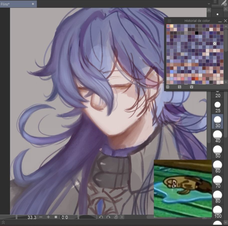Collapse bottom bar left arrow
Viewport: 228px width, 226px height.
pos(122,217)
